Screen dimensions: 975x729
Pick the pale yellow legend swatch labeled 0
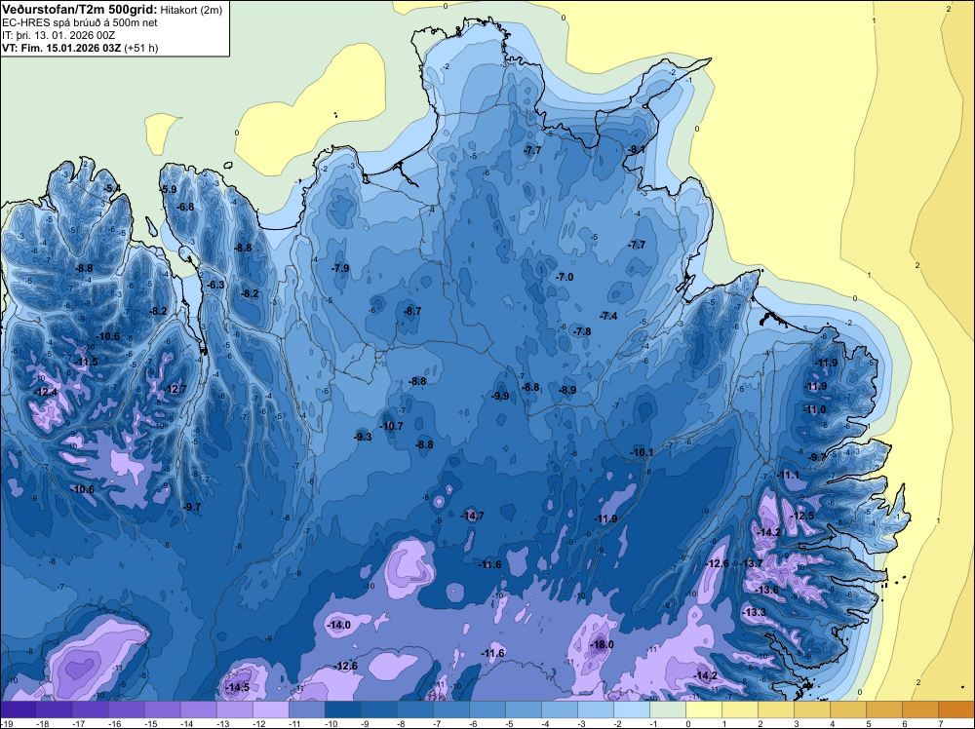(x=704, y=710)
